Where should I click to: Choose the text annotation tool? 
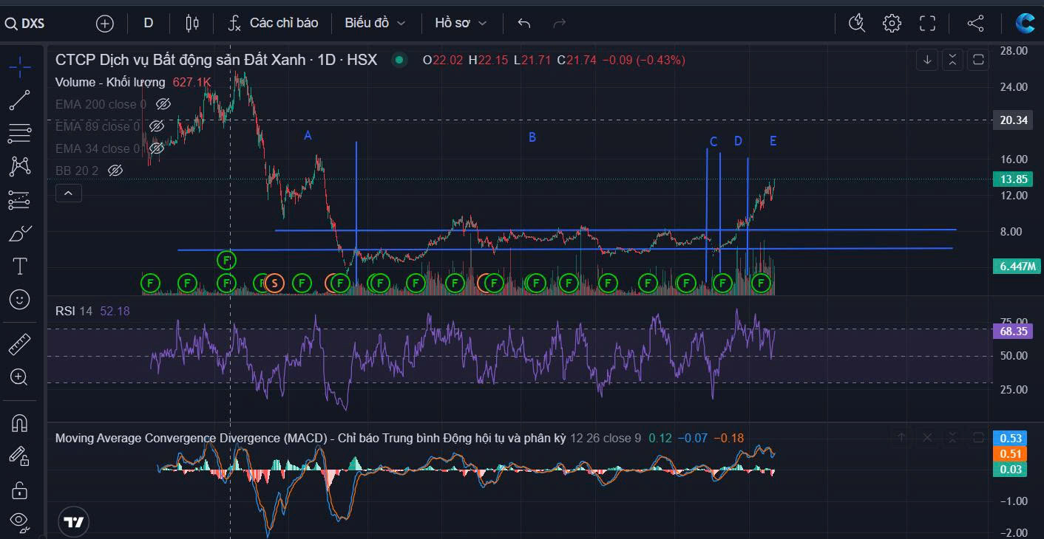pyautogui.click(x=20, y=266)
